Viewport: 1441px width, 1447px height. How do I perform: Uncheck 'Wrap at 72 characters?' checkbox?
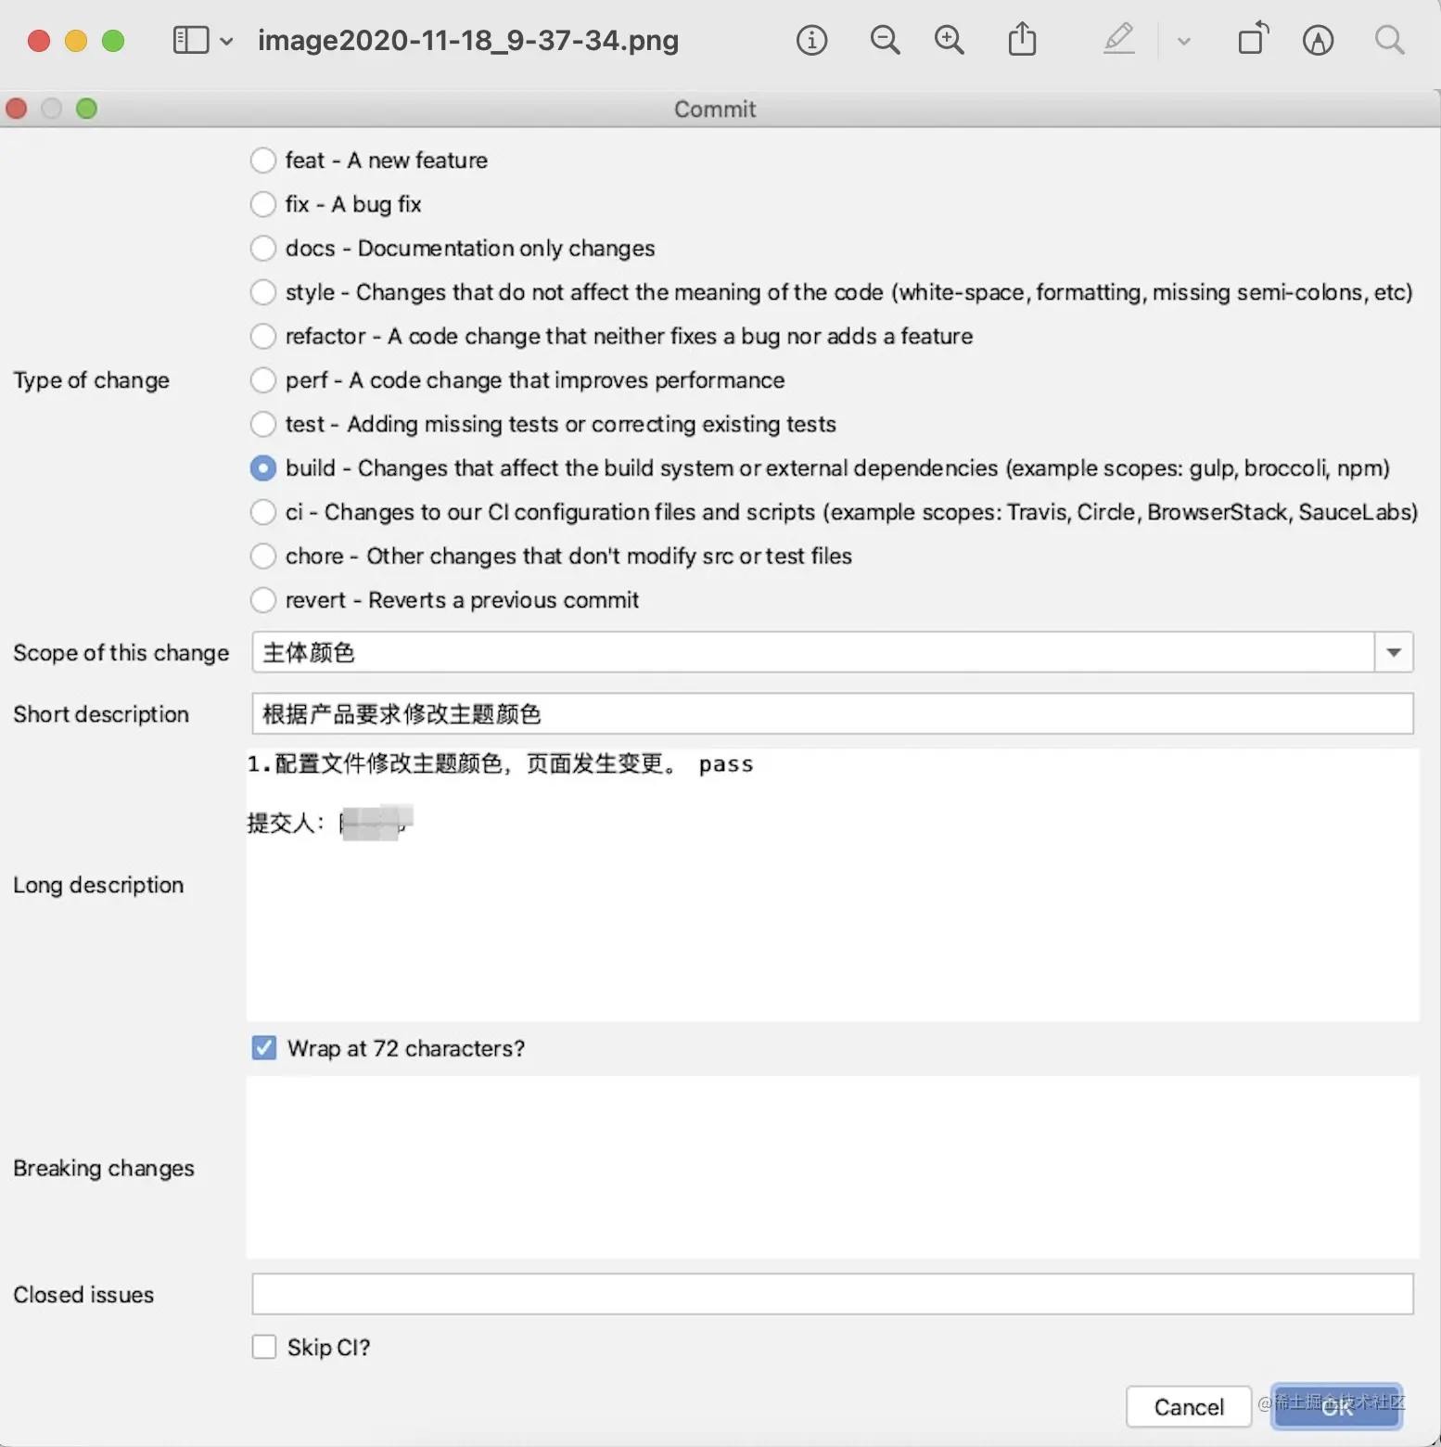(x=264, y=1048)
